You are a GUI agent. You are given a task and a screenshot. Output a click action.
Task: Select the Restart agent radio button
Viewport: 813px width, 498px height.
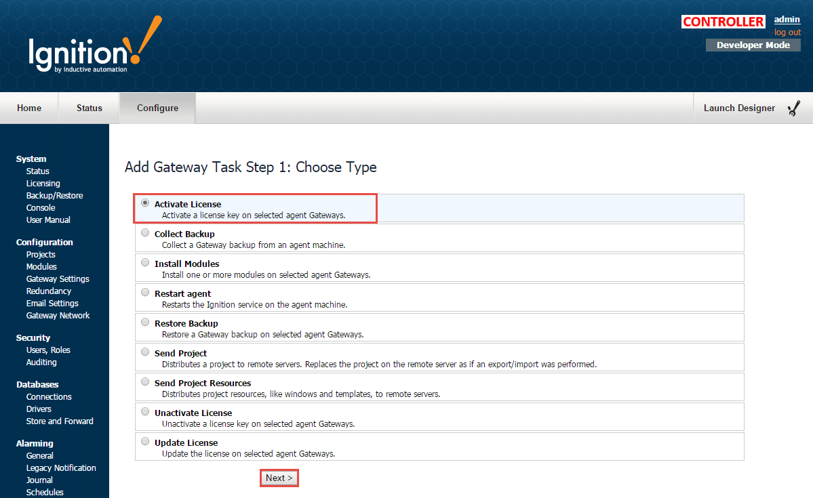tap(145, 292)
